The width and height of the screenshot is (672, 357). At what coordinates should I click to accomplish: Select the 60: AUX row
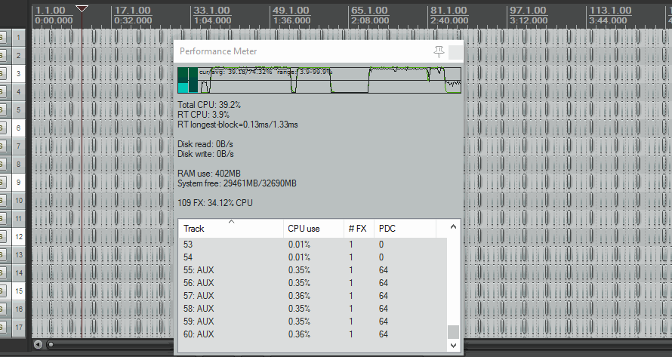pyautogui.click(x=313, y=334)
